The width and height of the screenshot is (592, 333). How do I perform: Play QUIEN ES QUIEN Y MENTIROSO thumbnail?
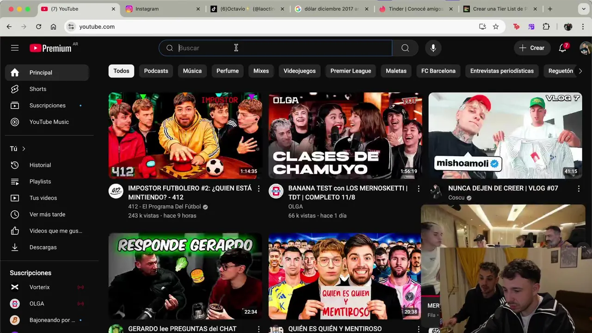[x=345, y=276]
